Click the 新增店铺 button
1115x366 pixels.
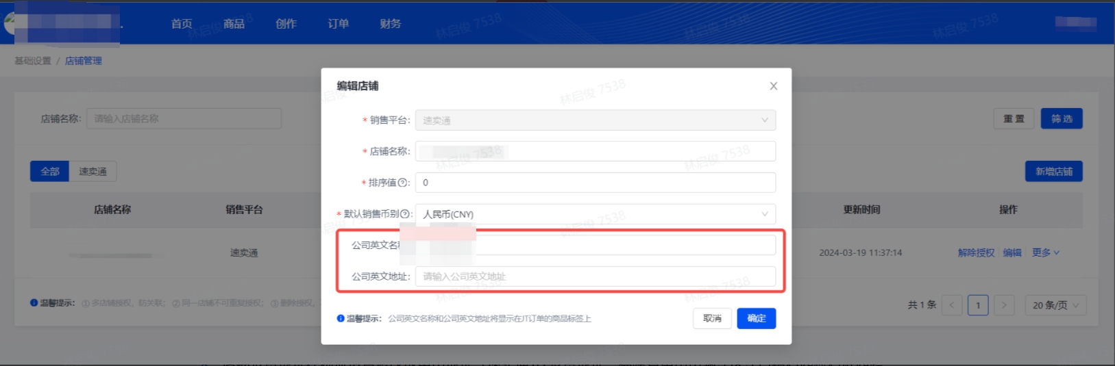[1053, 171]
